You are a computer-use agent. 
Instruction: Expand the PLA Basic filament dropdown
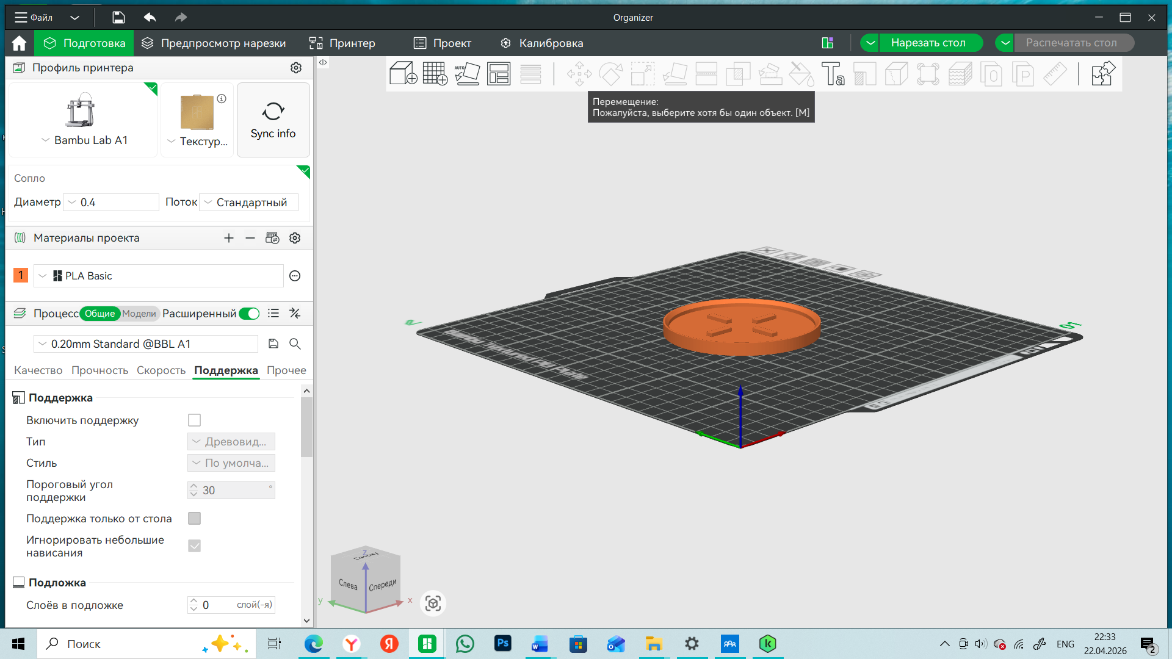click(159, 276)
